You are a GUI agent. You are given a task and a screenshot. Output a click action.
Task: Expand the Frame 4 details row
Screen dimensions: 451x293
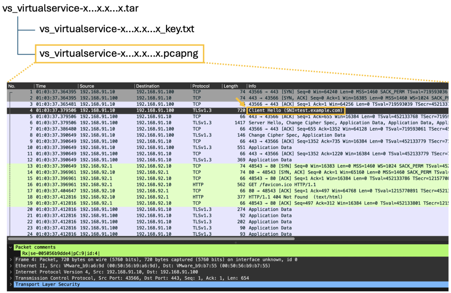(11, 260)
